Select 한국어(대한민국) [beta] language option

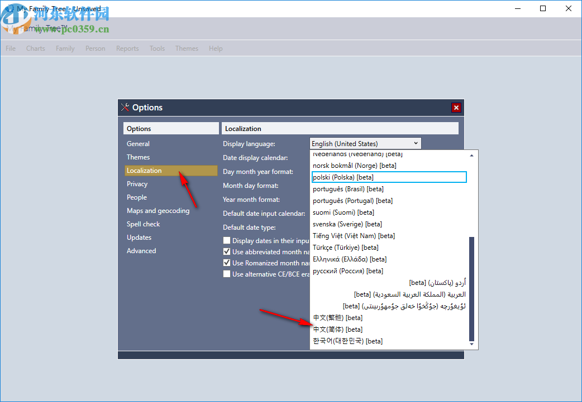click(x=347, y=341)
